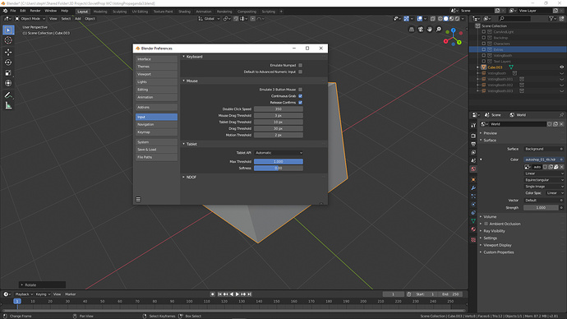The image size is (567, 319).
Task: Adjust the tablet Softness slider
Action: 279,169
